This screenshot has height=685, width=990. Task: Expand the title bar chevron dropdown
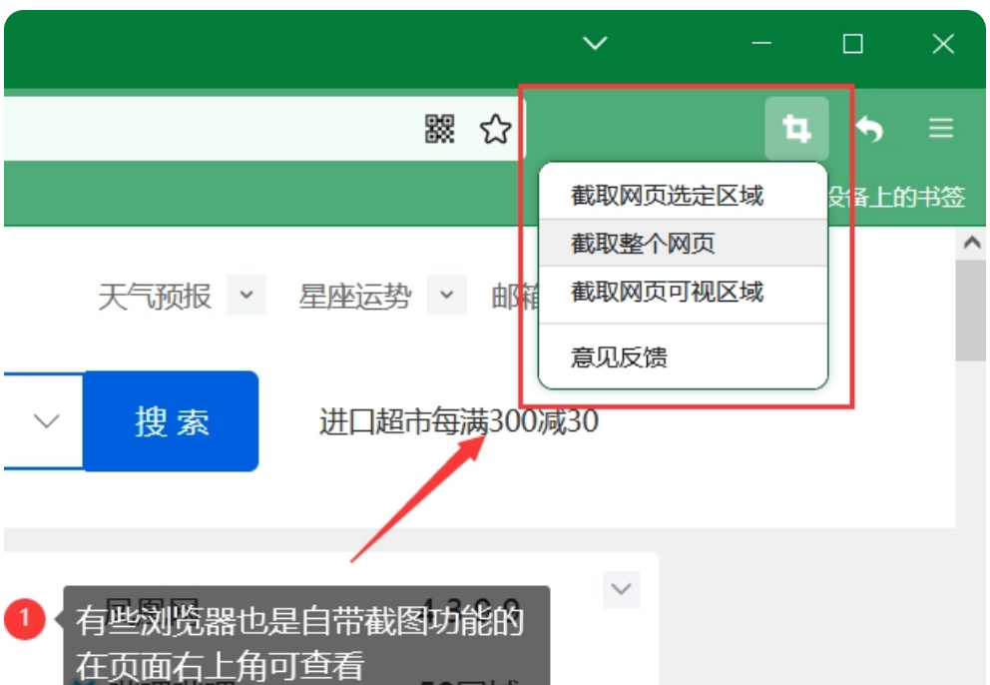pos(595,43)
